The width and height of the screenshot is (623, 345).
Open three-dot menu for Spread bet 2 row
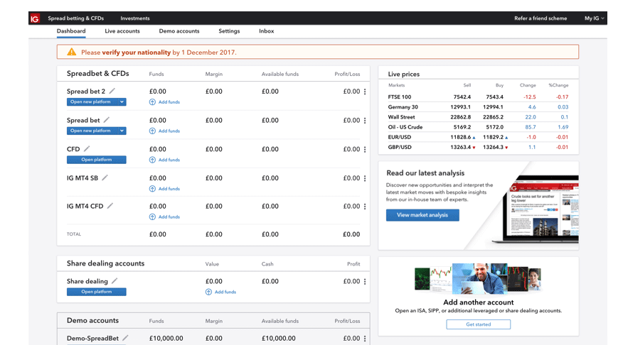tap(365, 92)
